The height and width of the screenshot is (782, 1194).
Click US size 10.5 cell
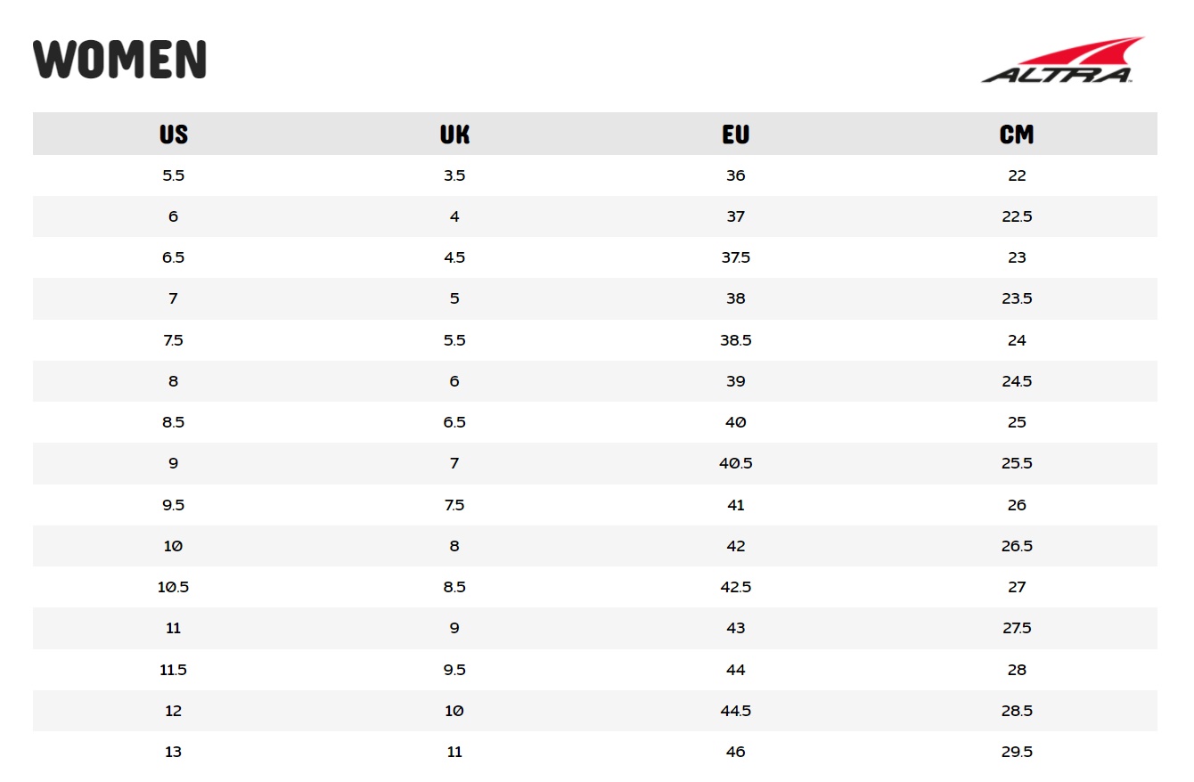(x=173, y=587)
